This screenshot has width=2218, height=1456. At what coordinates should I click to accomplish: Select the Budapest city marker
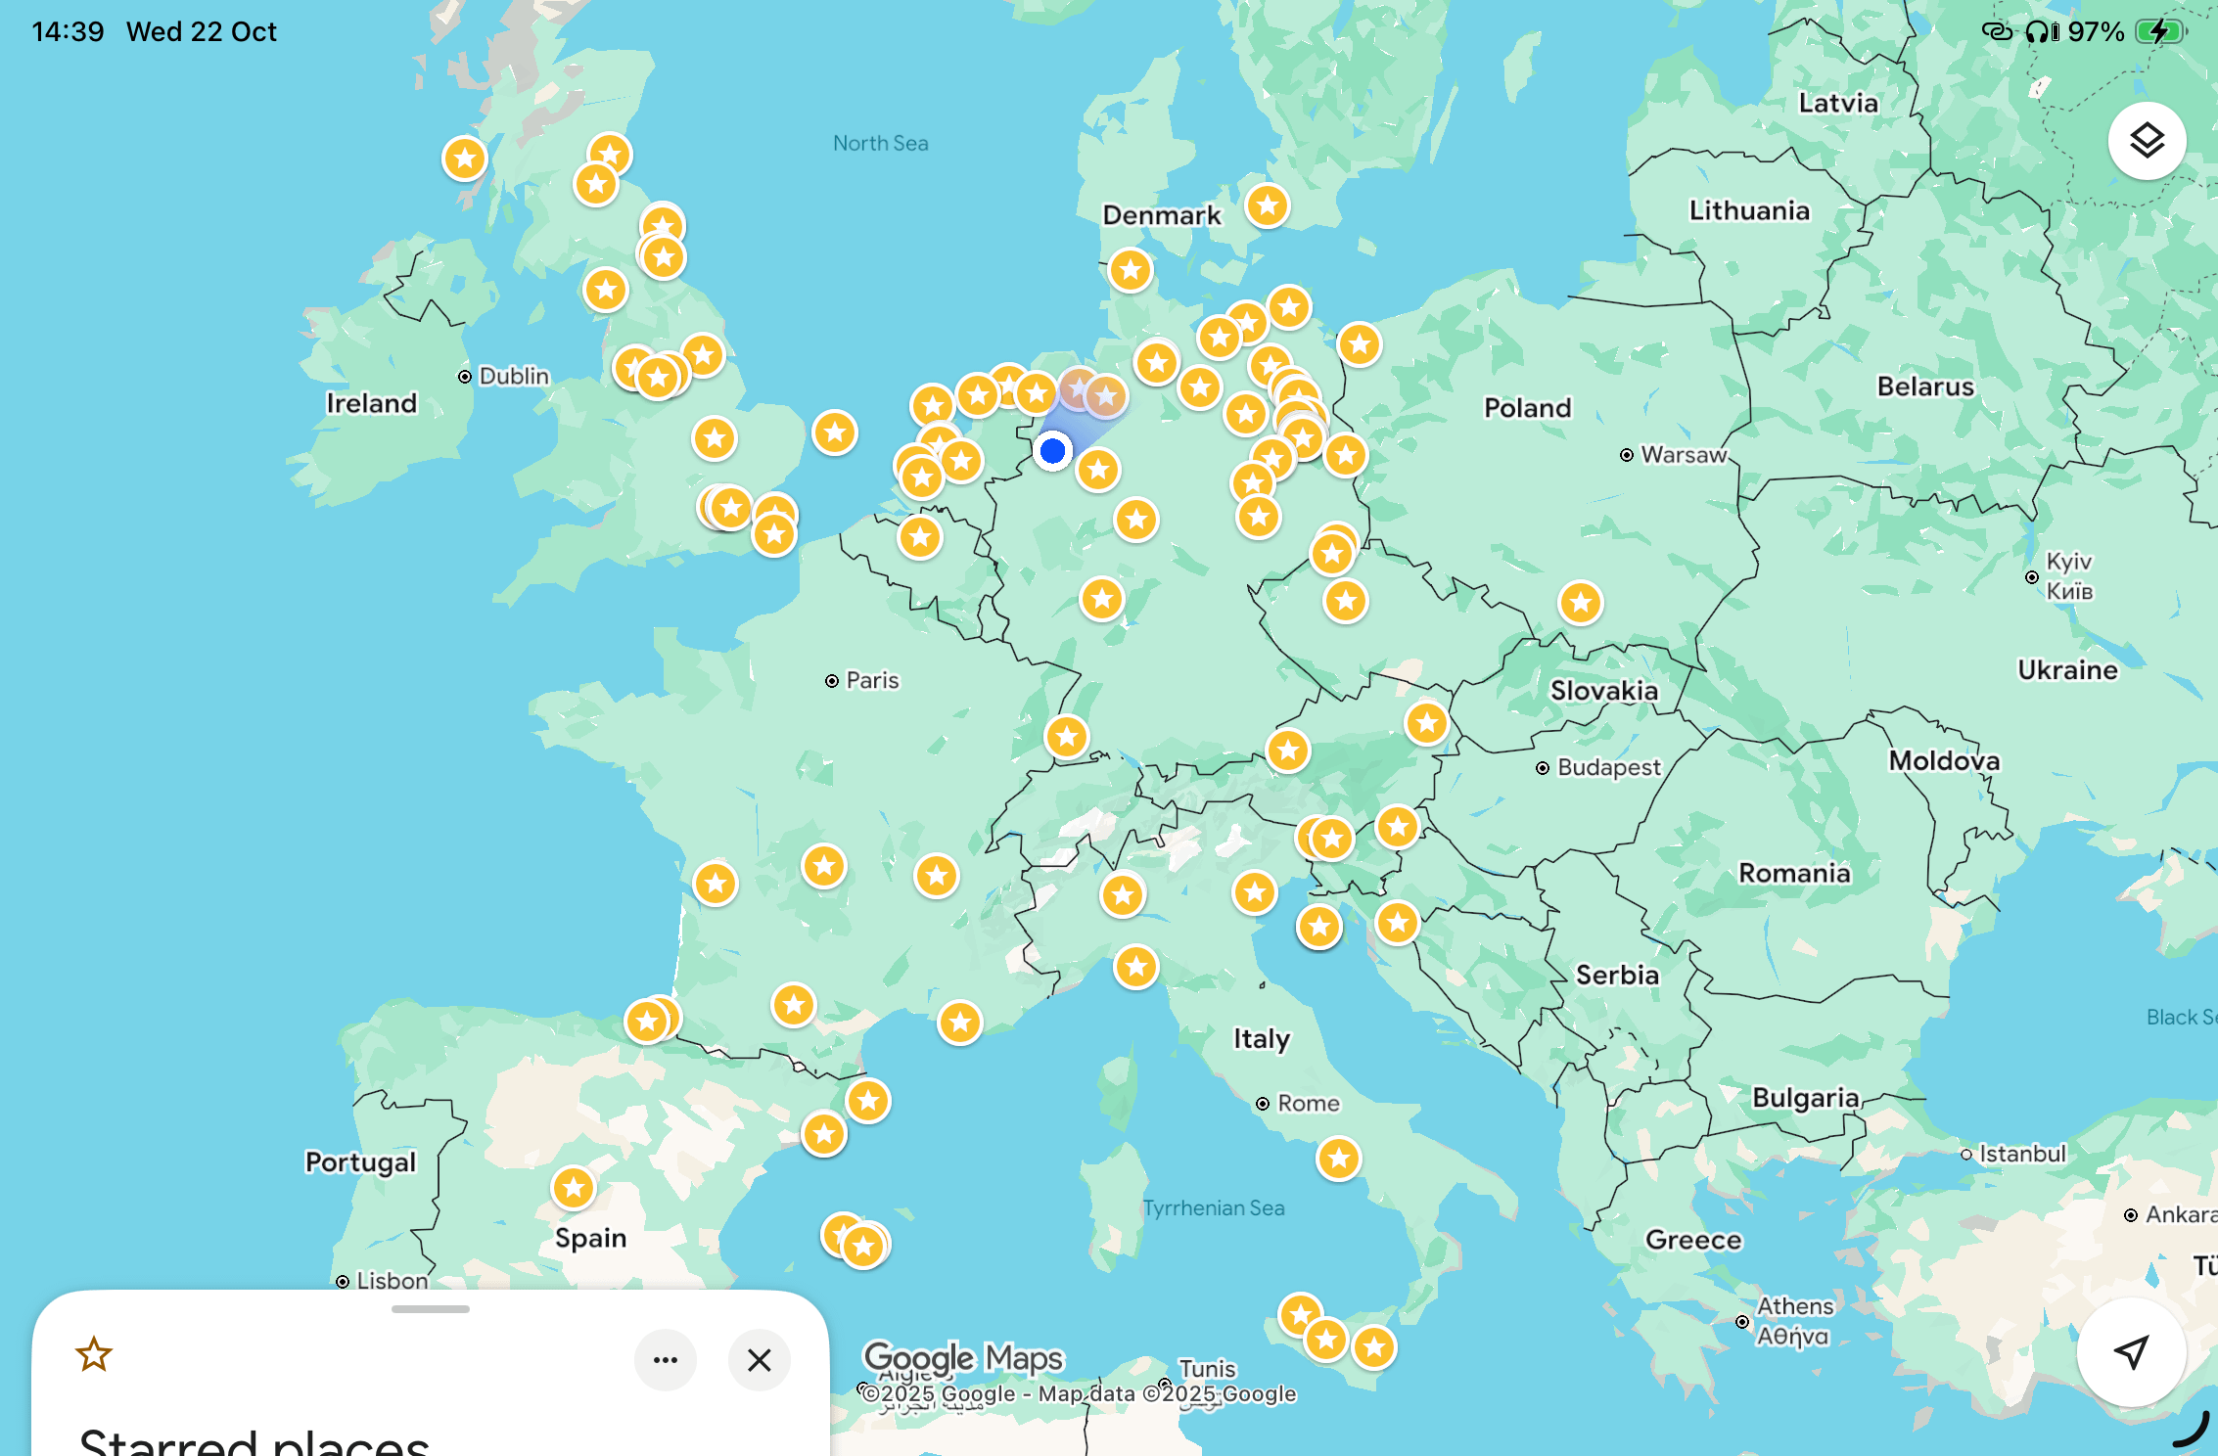(1543, 768)
